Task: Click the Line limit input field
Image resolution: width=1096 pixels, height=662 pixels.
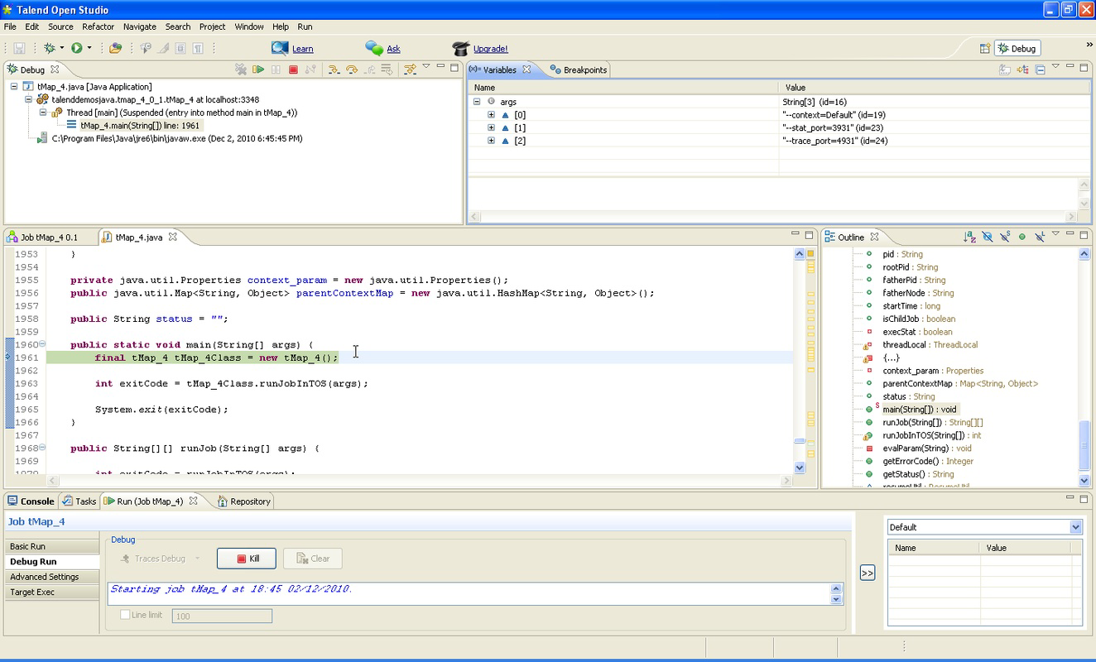Action: point(222,616)
